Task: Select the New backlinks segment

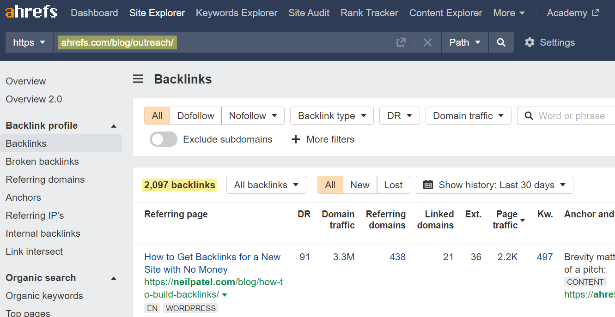Action: [x=359, y=185]
